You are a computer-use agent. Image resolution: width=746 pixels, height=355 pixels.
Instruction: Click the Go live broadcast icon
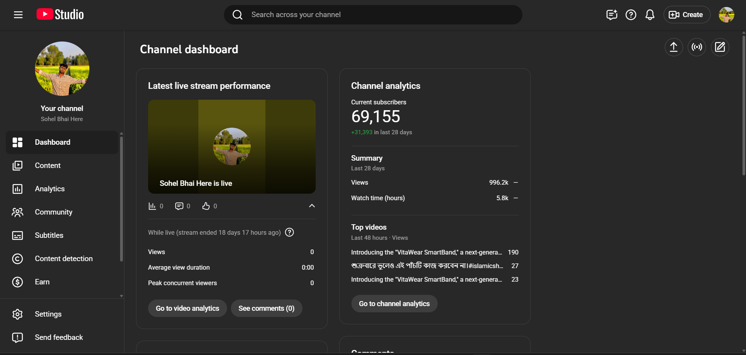tap(697, 47)
